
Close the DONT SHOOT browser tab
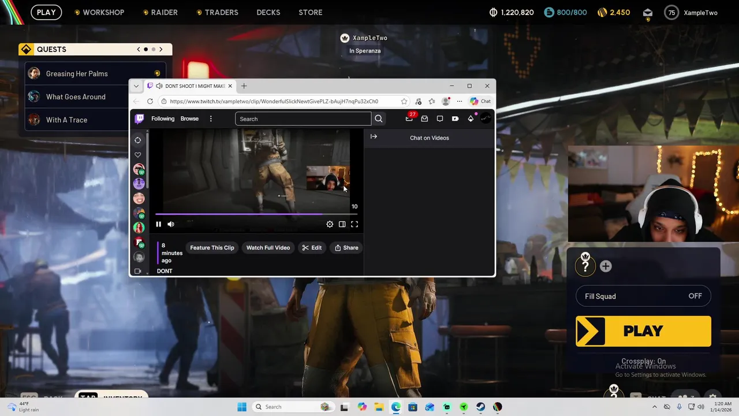point(230,86)
